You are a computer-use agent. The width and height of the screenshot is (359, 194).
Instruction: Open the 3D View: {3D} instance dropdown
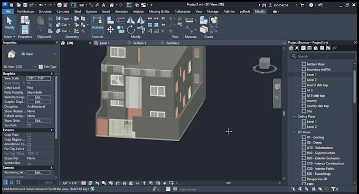tap(35, 67)
